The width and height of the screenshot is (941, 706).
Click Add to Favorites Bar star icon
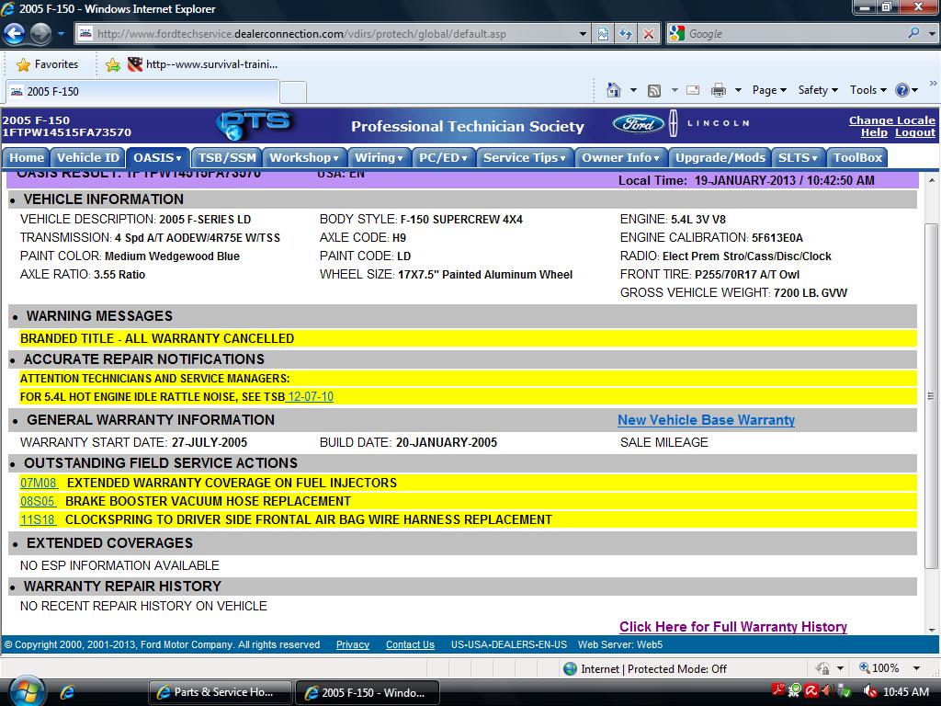[x=113, y=65]
